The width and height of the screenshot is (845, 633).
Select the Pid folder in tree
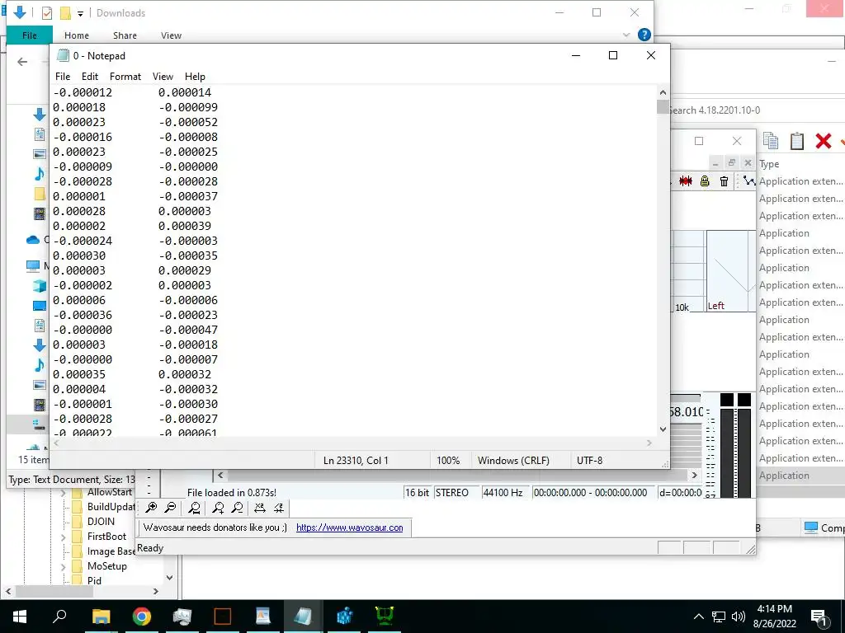point(94,581)
